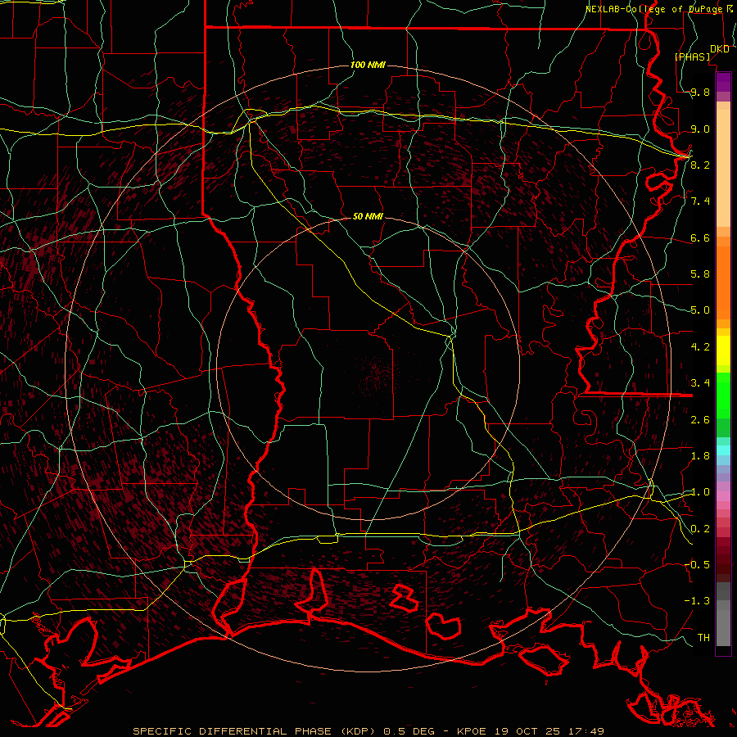Pick the bright yellow band on color scale
The height and width of the screenshot is (737, 737).
(x=723, y=350)
